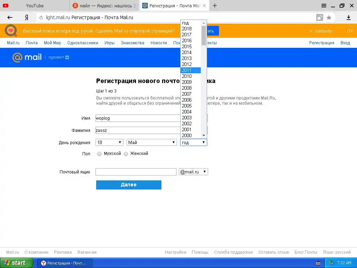The width and height of the screenshot is (357, 268).
Task: Click the page reload icon in address bar
Action: tap(41, 17)
